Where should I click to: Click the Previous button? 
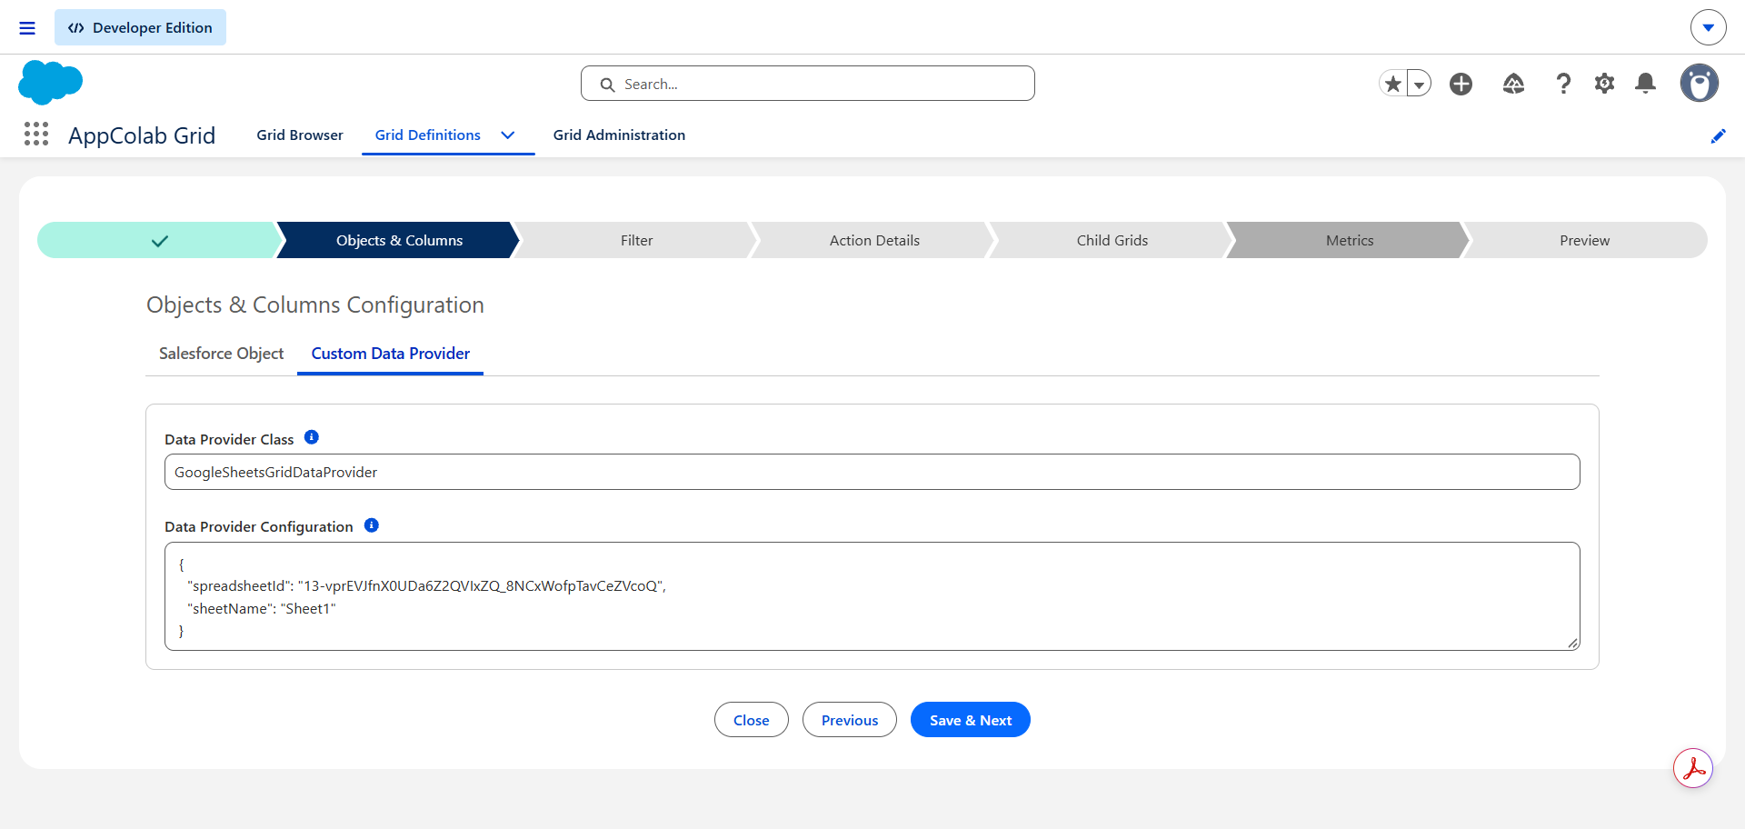pyautogui.click(x=849, y=720)
